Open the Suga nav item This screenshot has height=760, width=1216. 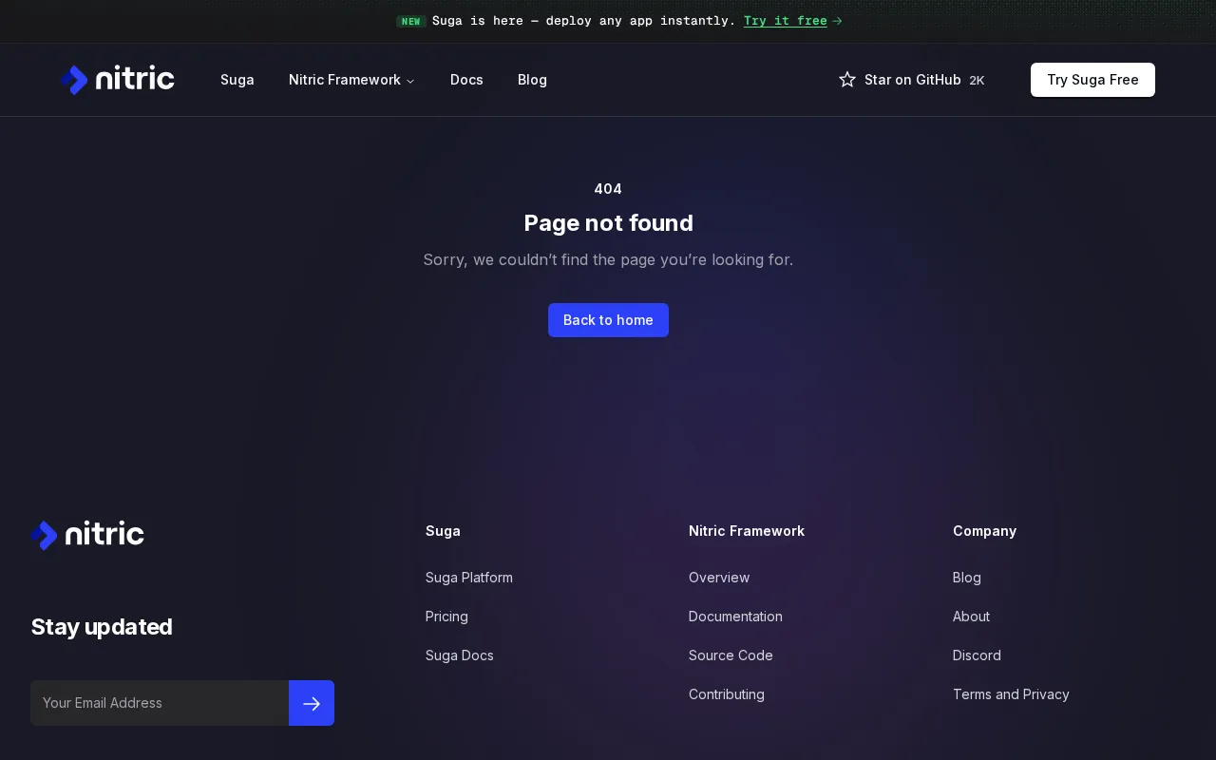point(237,80)
